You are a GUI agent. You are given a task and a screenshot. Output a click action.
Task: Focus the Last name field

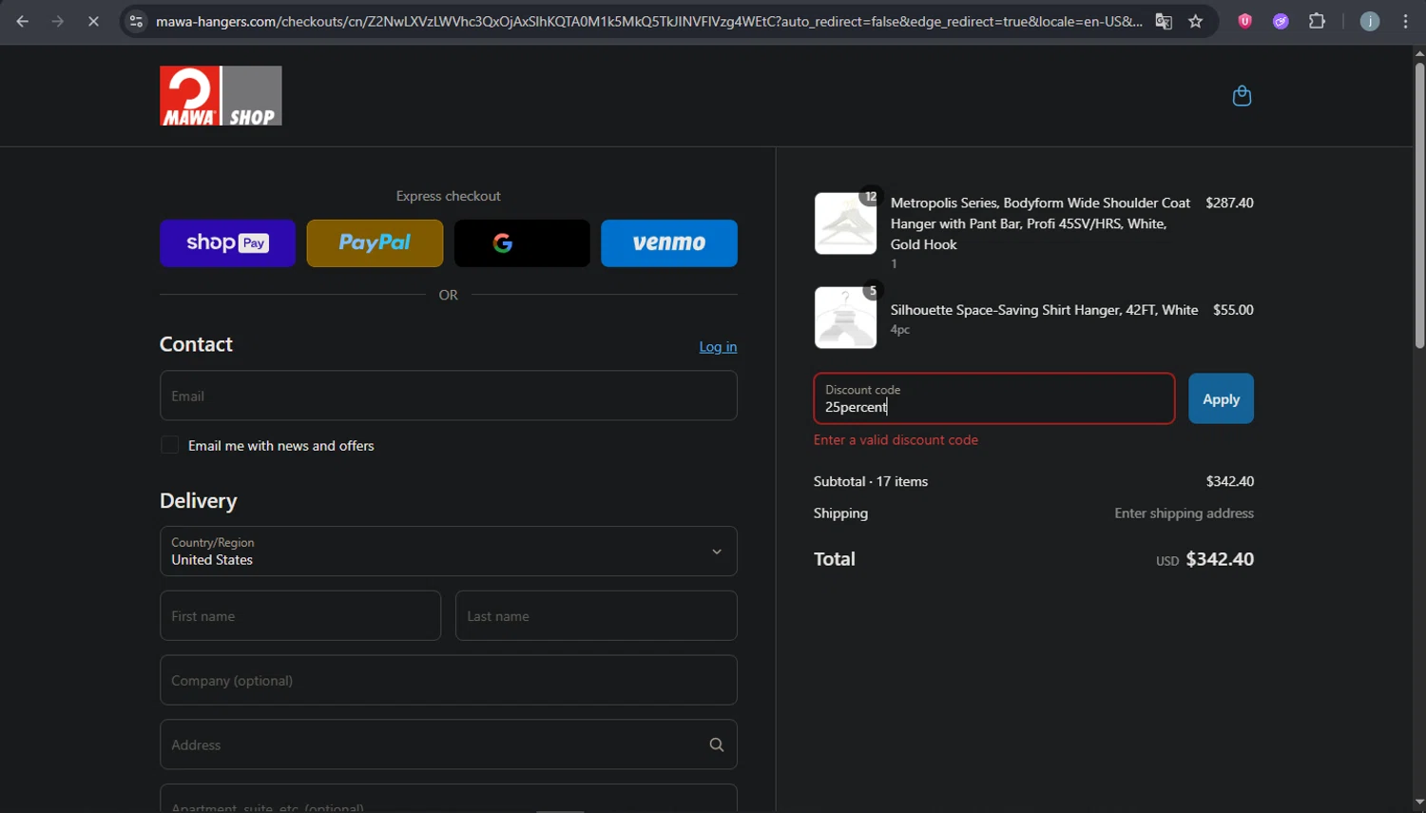click(x=596, y=616)
